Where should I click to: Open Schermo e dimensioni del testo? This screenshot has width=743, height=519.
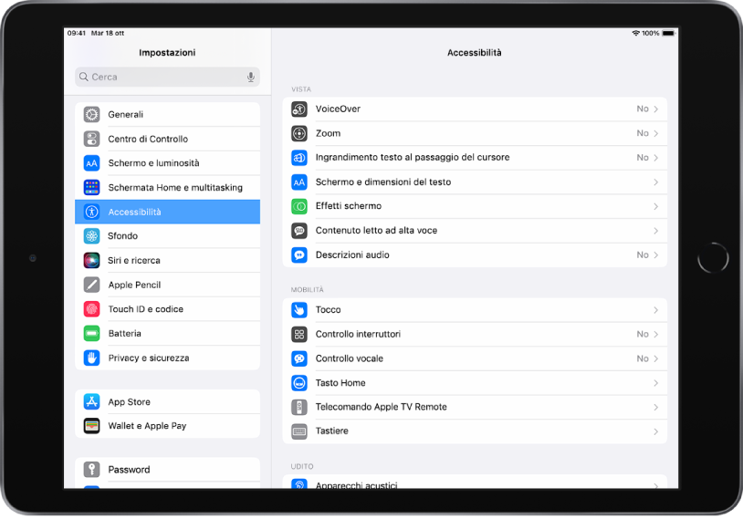(x=475, y=182)
